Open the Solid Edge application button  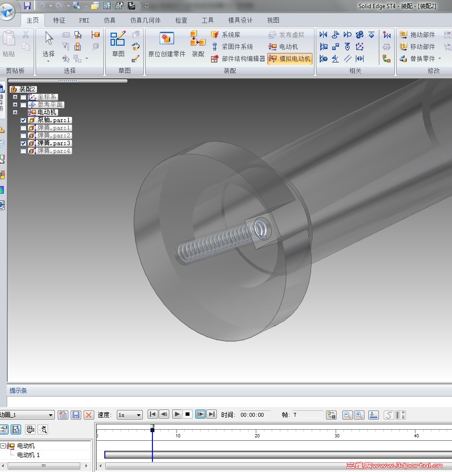pos(7,12)
